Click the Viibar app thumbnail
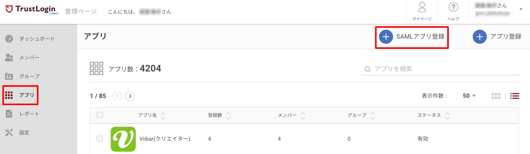 click(x=123, y=139)
